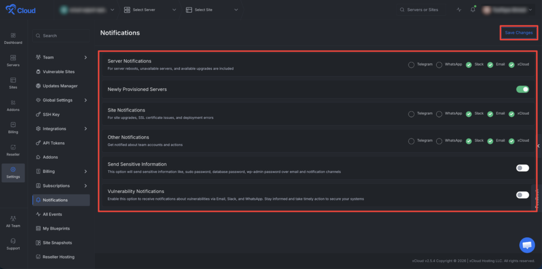Click the settings Search field
This screenshot has width=542, height=269.
pyautogui.click(x=61, y=35)
